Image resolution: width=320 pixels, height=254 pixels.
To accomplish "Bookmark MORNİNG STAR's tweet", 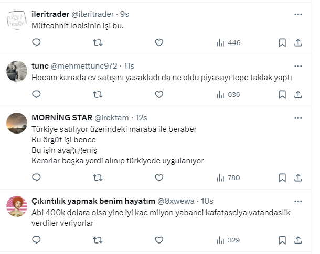I will click(x=282, y=178).
